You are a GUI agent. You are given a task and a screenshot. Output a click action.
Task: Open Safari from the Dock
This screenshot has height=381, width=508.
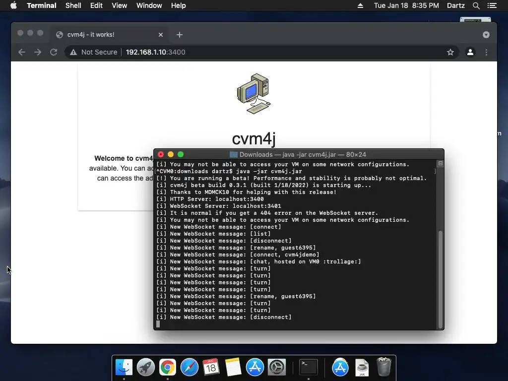[x=189, y=367]
